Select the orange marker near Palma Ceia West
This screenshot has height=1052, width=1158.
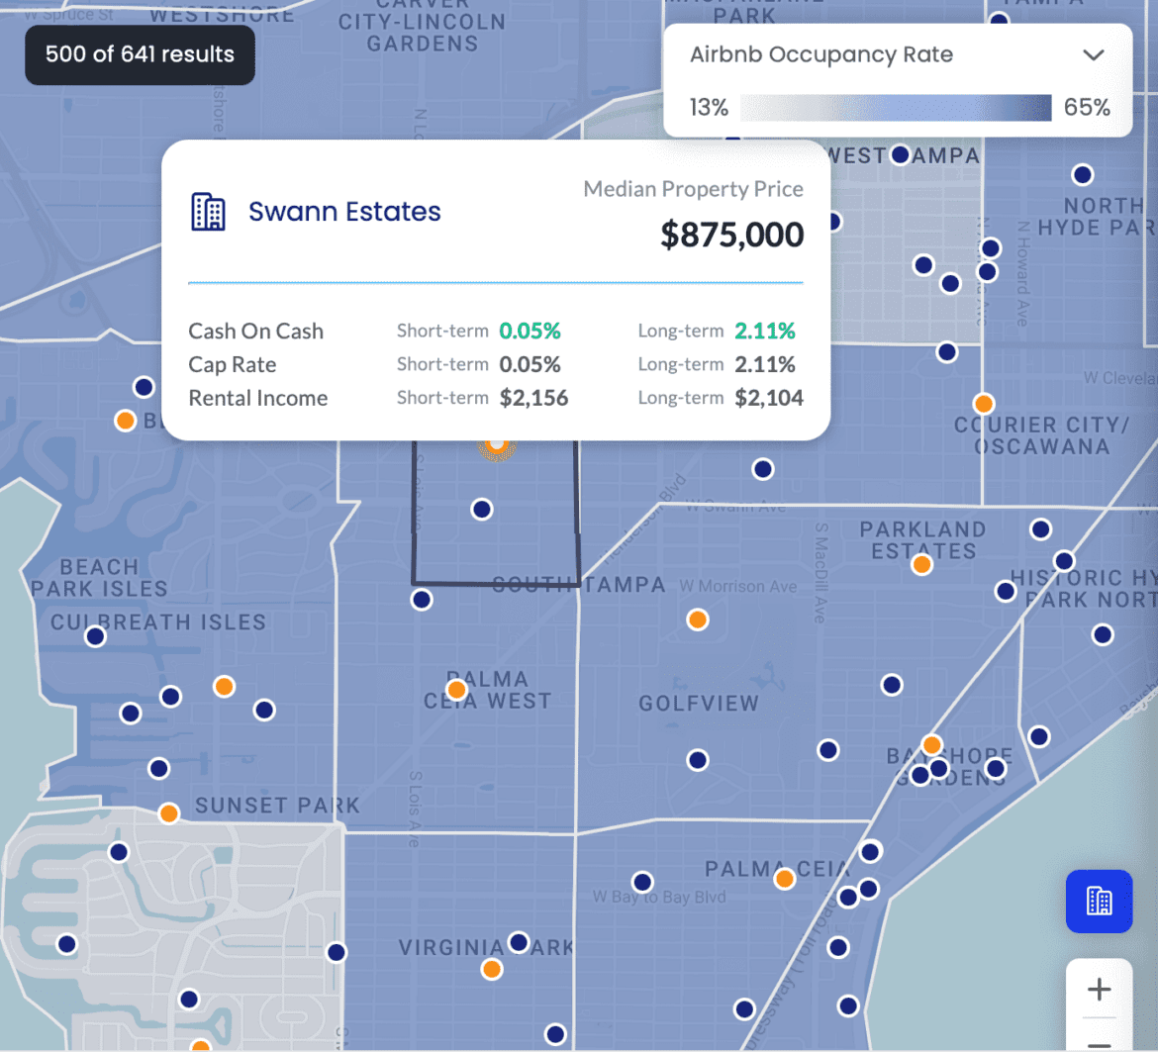tap(455, 689)
